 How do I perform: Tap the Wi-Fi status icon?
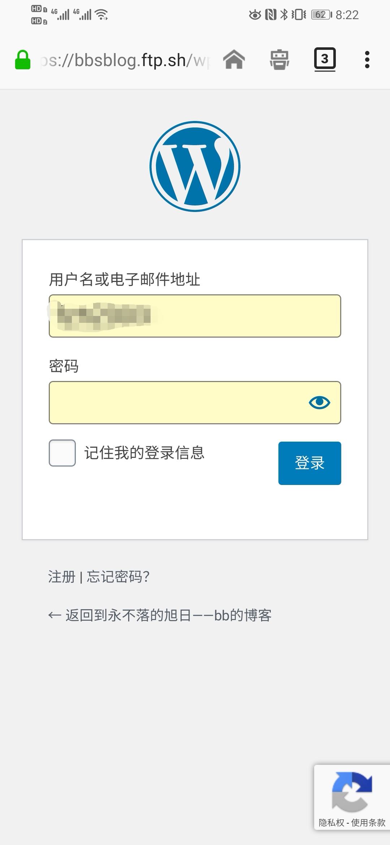101,15
